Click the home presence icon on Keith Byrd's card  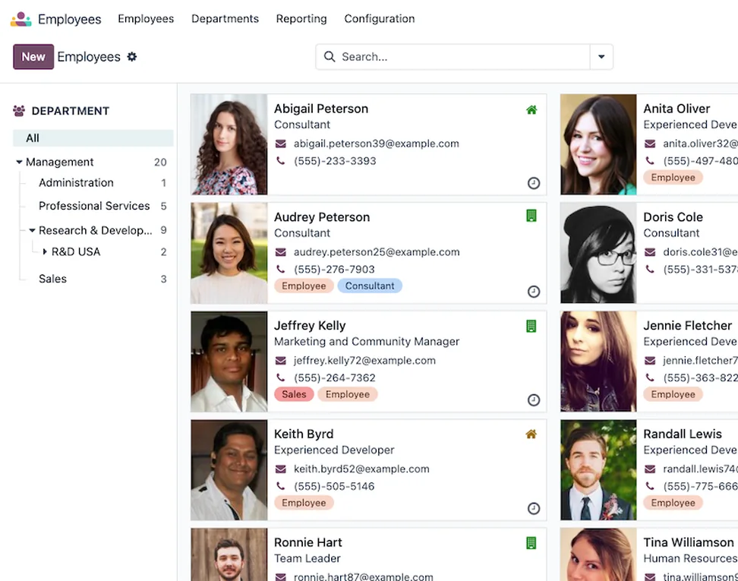531,434
